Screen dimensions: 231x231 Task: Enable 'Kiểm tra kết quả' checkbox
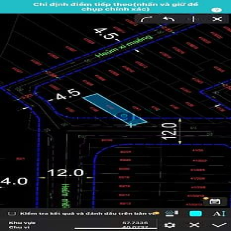(x=12, y=213)
